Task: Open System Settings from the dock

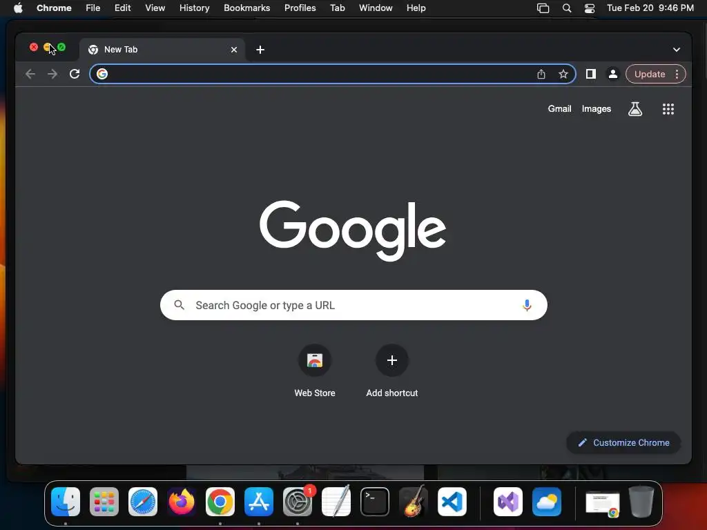Action: (298, 502)
